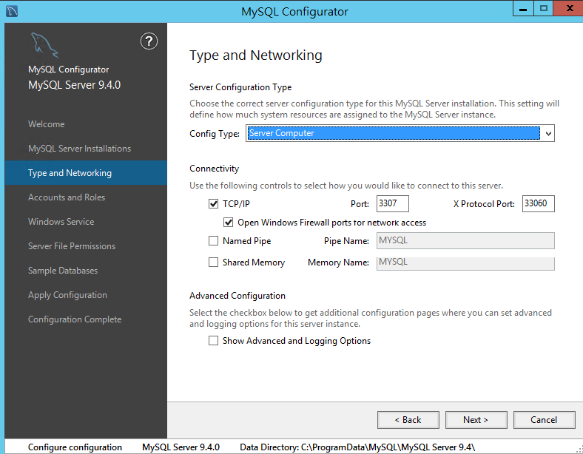Enable the Shared Memory checkbox

213,262
